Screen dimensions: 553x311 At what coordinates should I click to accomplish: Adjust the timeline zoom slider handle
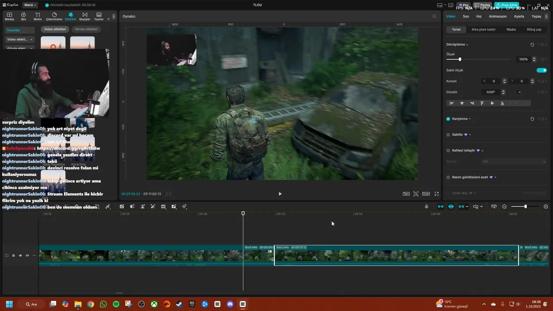(525, 206)
